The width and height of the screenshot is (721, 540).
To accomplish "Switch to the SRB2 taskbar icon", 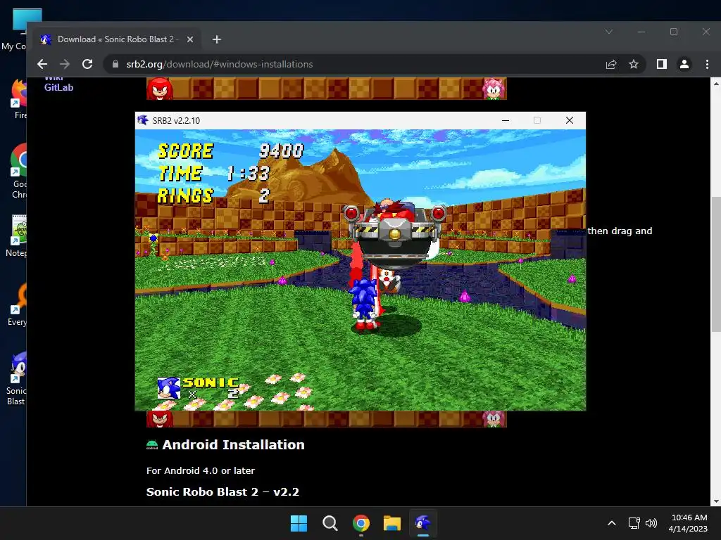I will (x=423, y=523).
